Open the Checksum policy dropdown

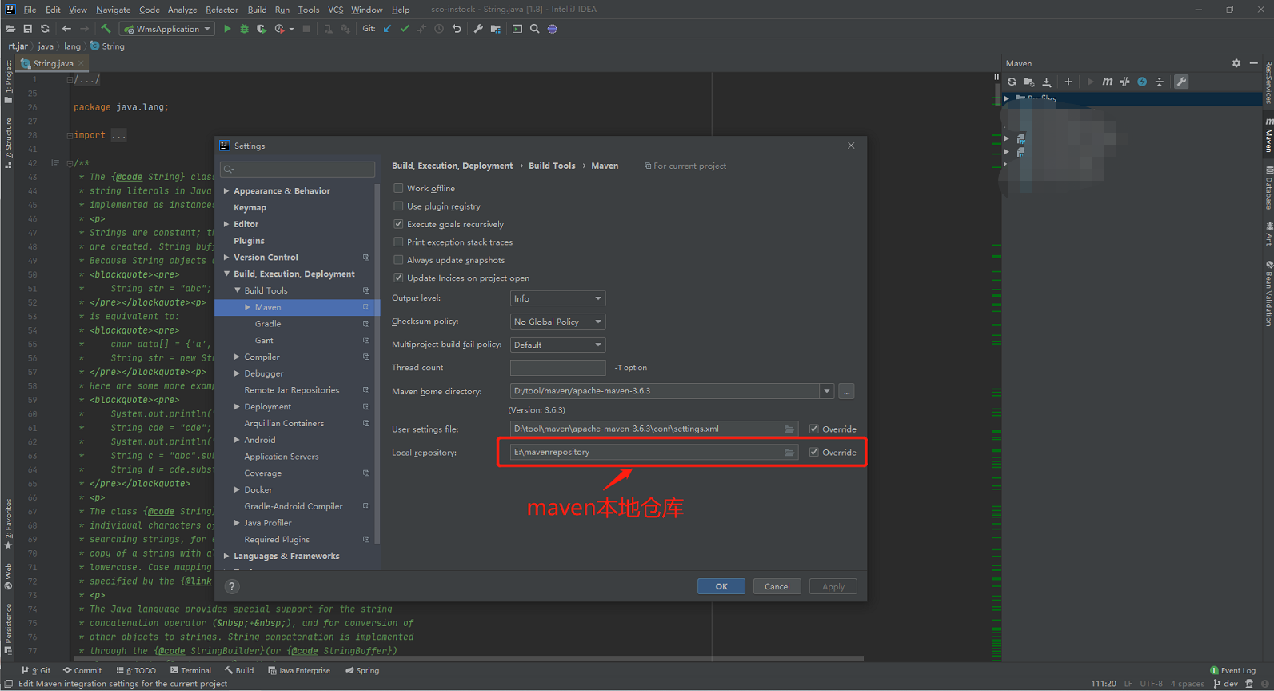point(557,322)
